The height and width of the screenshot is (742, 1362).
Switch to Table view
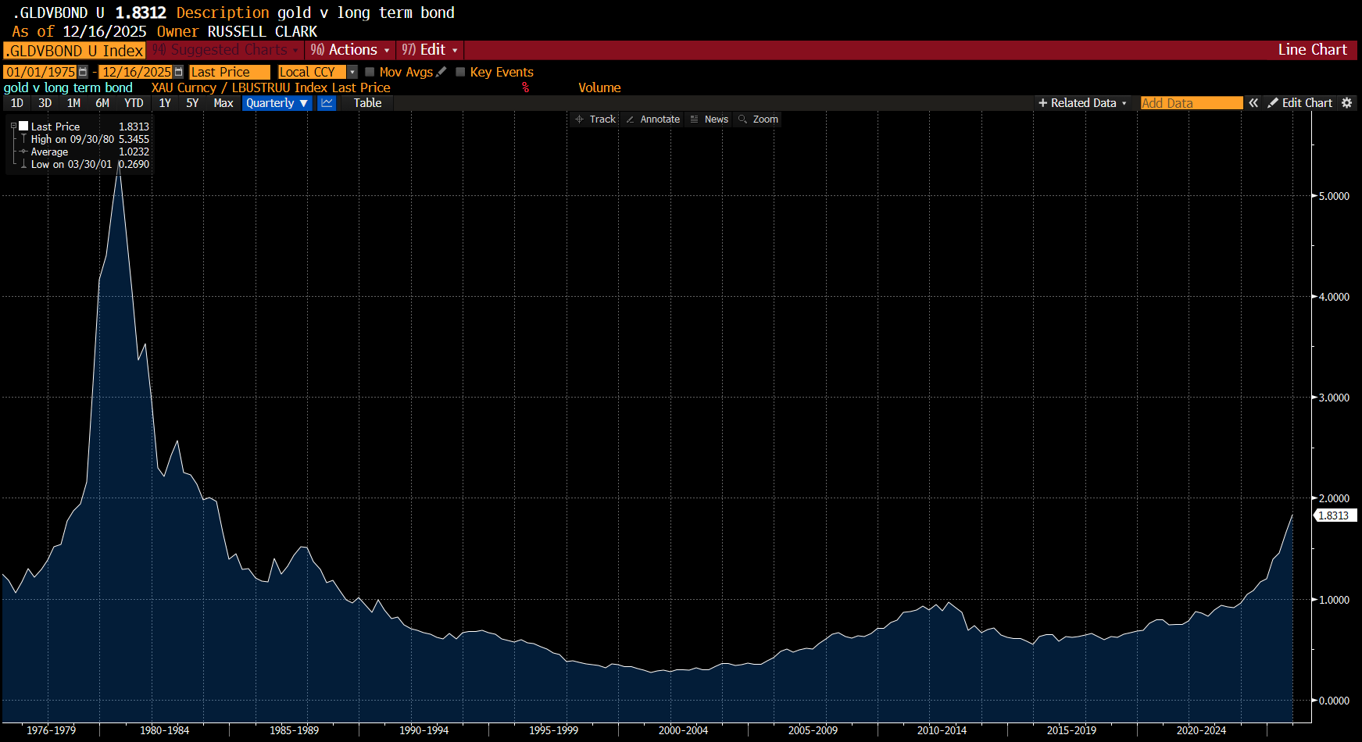pos(367,103)
